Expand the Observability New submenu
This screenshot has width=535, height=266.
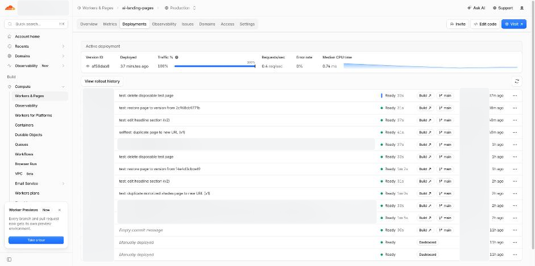63,66
